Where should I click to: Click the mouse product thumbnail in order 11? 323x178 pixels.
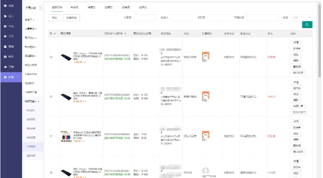click(66, 136)
